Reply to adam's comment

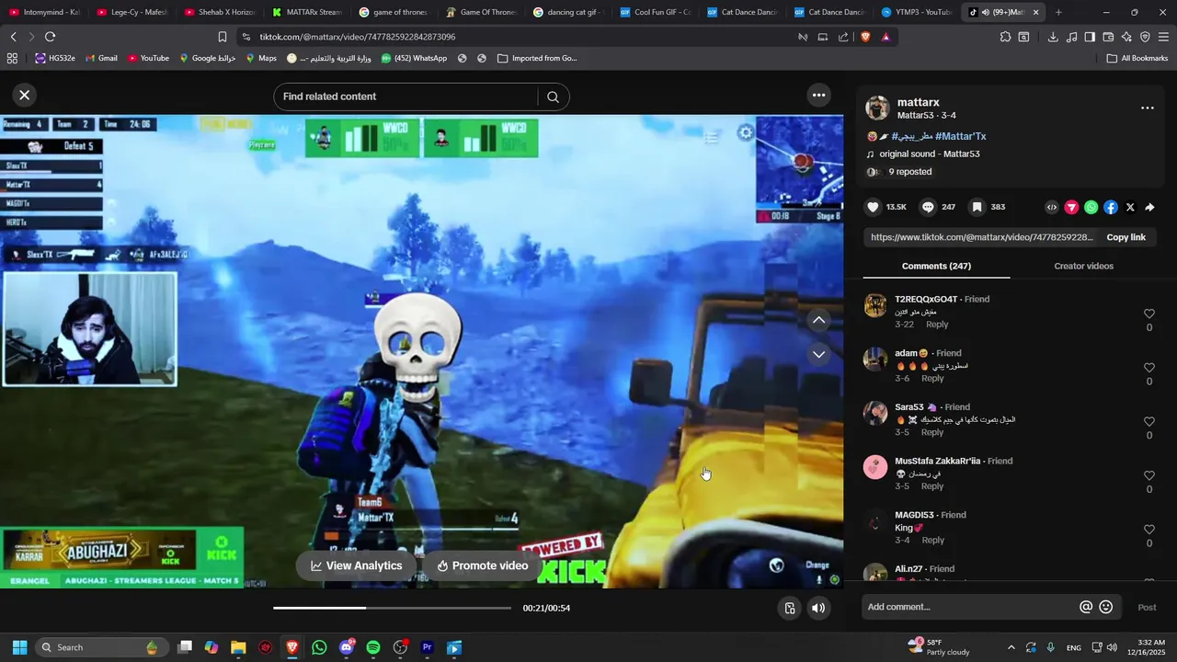pos(932,379)
